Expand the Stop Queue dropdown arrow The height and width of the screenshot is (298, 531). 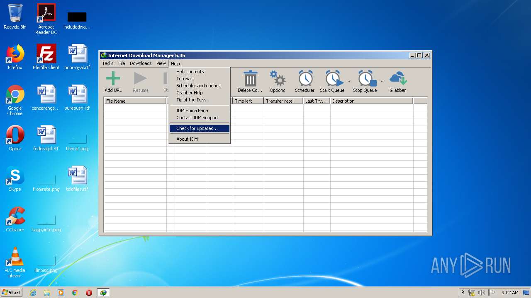(x=382, y=81)
